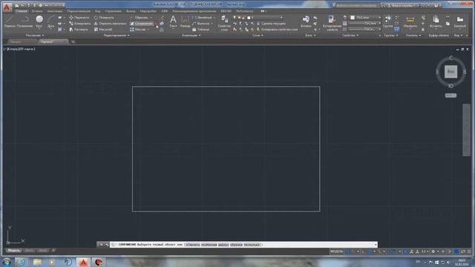Open object color ПоСлою dropdown
Screen dimensions: 475x267
(x=365, y=18)
